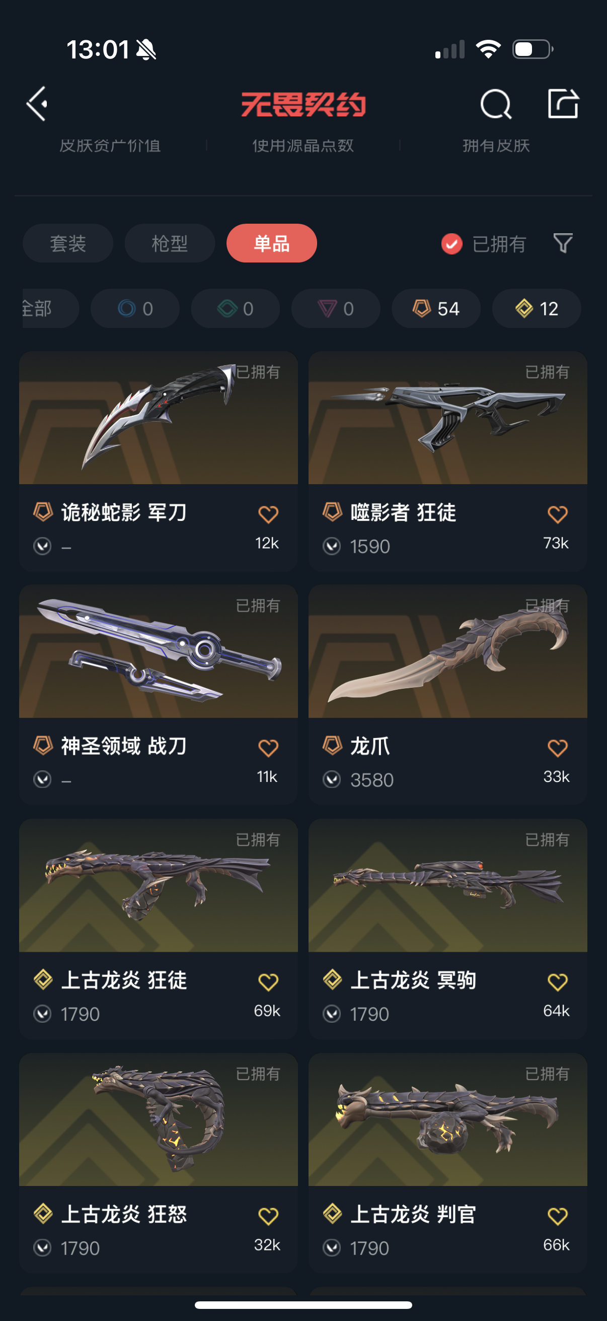Select the rarity filter showing 54

(x=436, y=309)
